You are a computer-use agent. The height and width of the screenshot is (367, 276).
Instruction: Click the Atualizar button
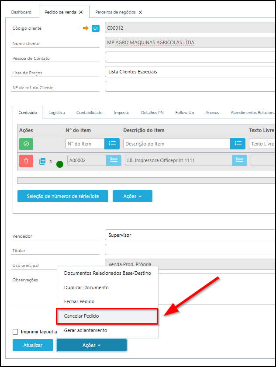point(33,345)
